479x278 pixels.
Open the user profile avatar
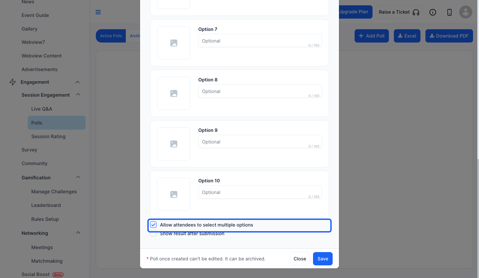(466, 12)
